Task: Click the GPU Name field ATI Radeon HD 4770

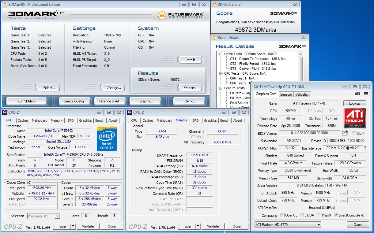Action: (309, 104)
